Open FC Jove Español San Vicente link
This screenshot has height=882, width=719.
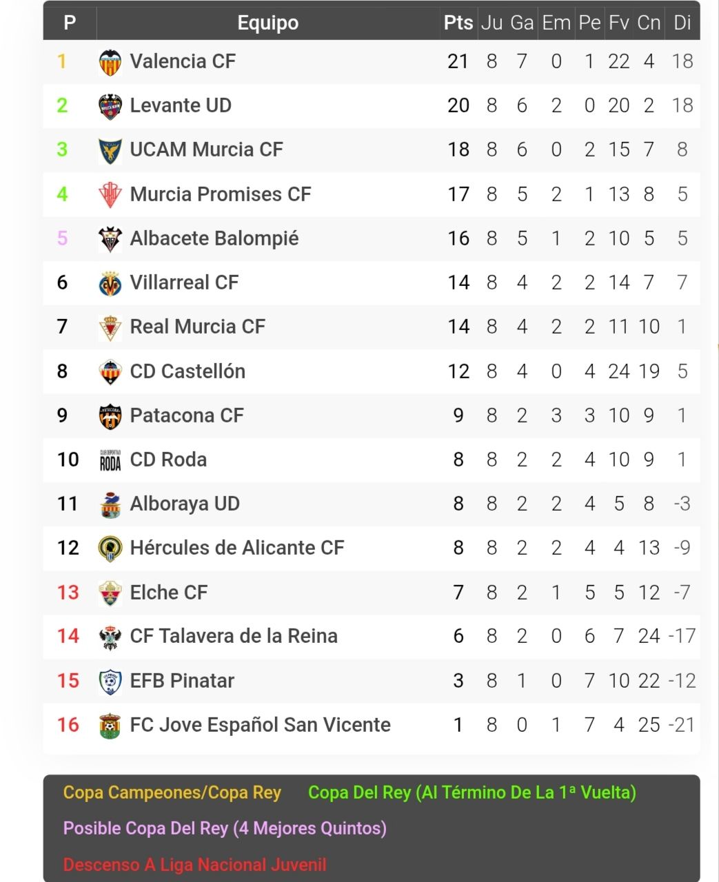coord(261,725)
